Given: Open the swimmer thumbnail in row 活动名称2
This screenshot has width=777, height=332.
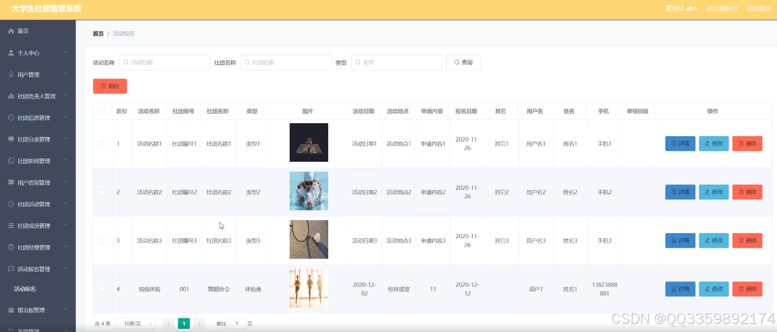Looking at the screenshot, I should [309, 191].
